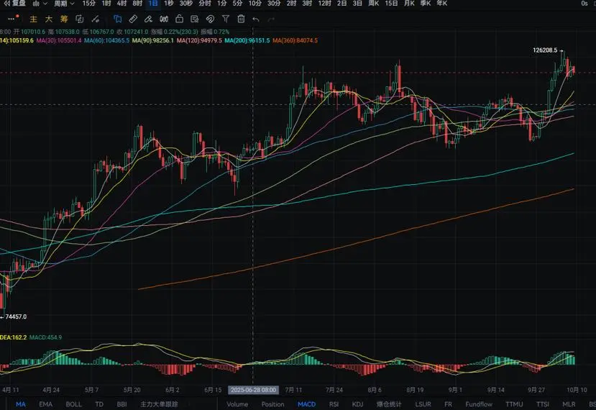Switch to 1时 timeframe
This screenshot has height=410, width=596.
(x=106, y=4)
